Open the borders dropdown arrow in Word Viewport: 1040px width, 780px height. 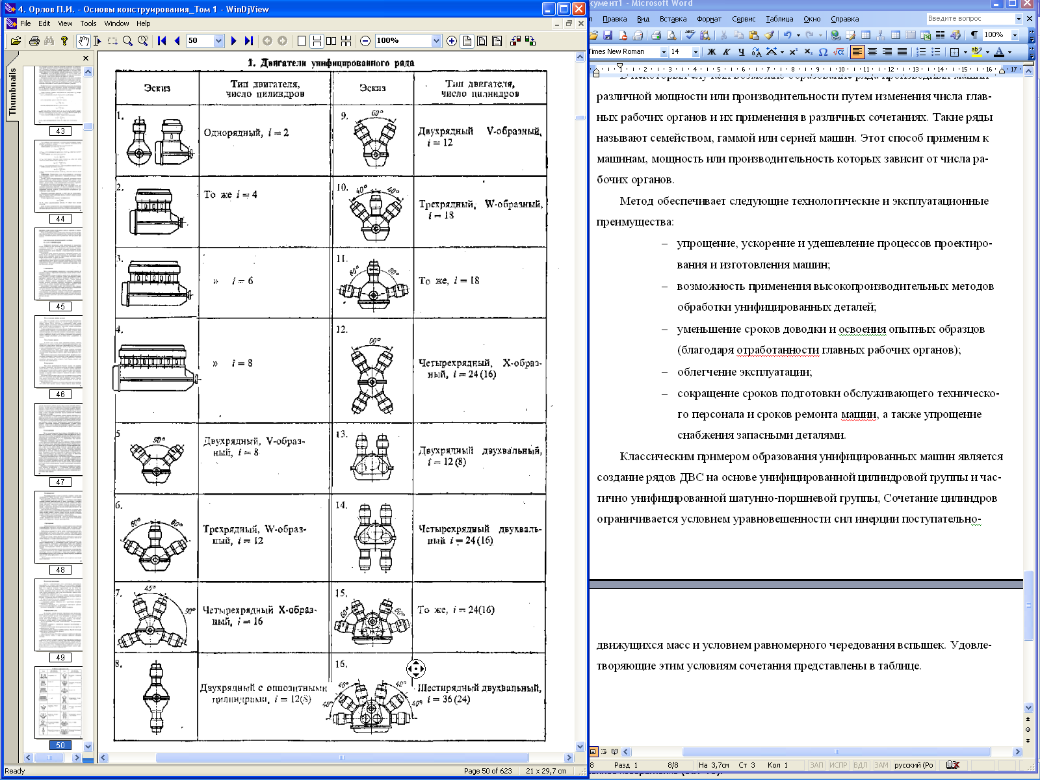[x=965, y=52]
